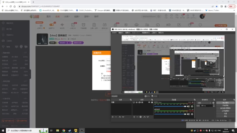
Task: Open source Filters button on OBS source toolbar
Action: (x=154, y=96)
